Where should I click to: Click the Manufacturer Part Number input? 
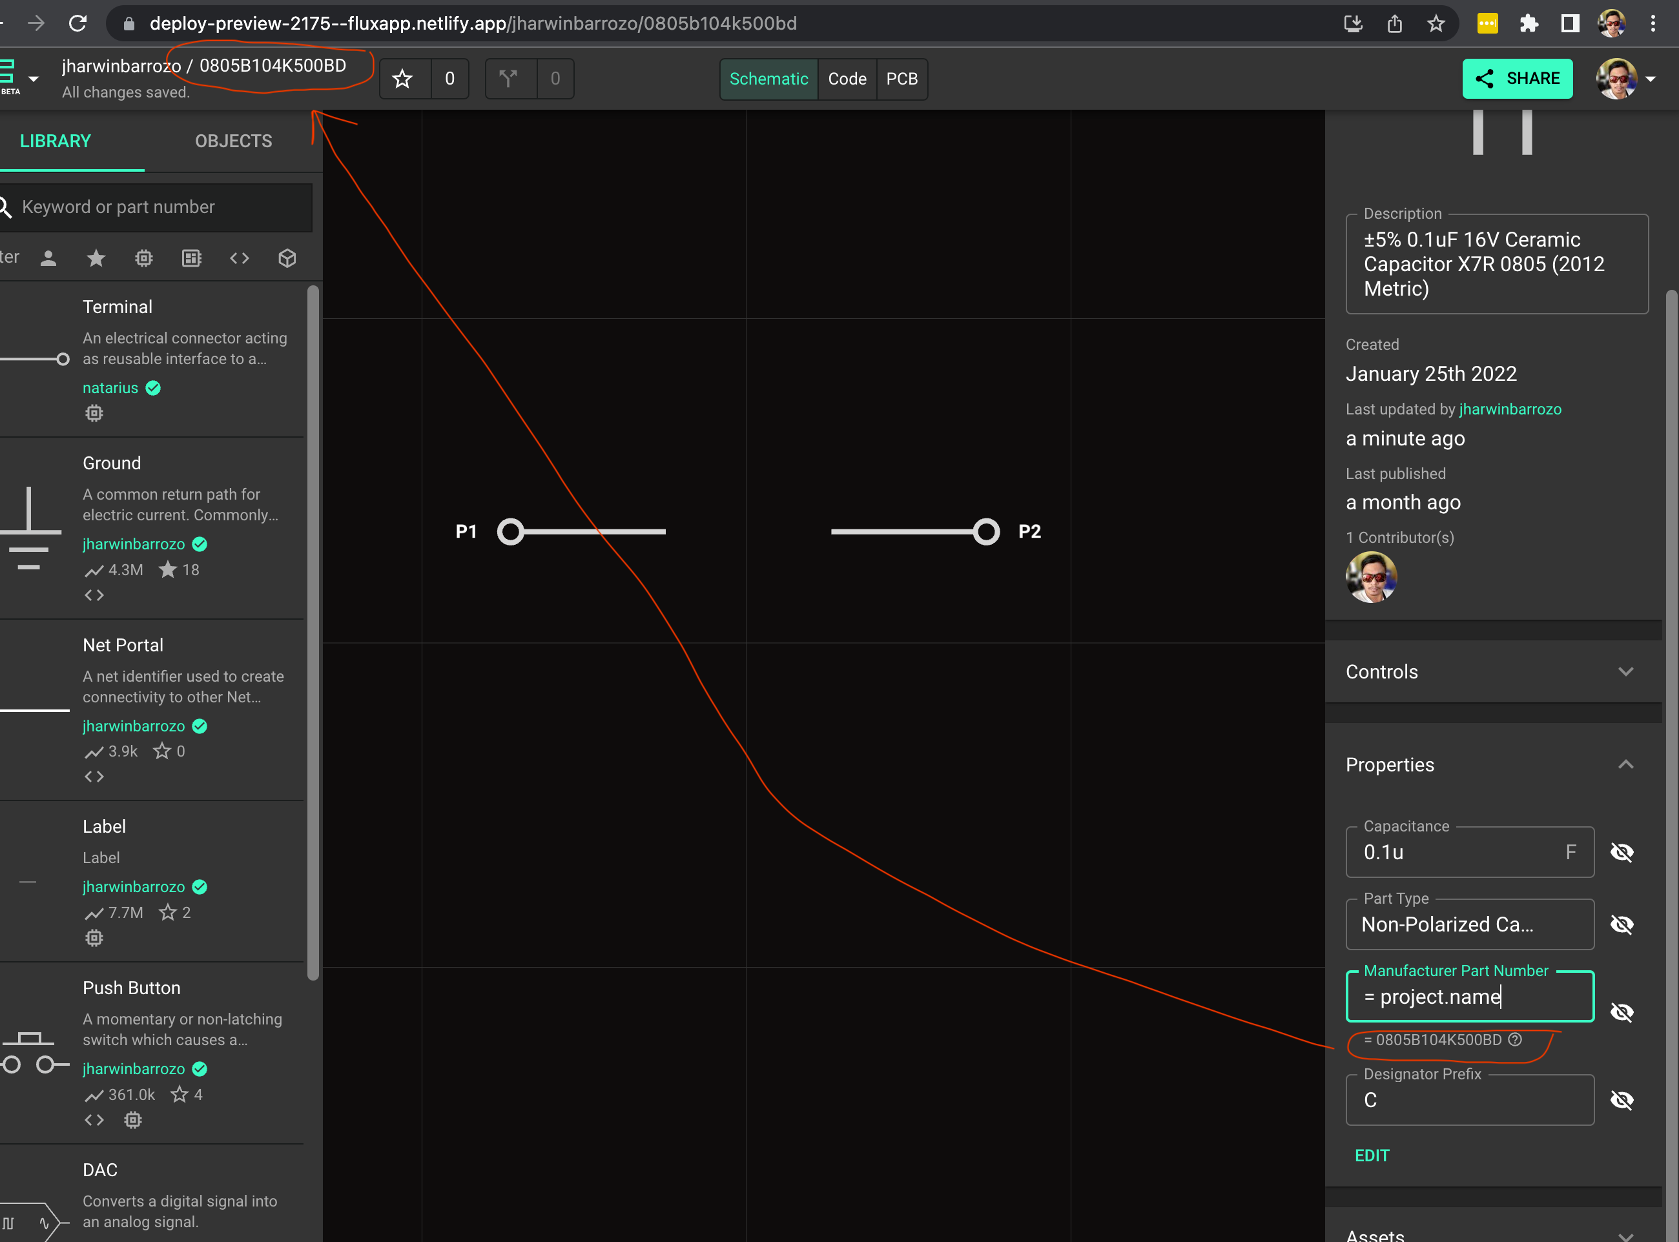[1469, 997]
